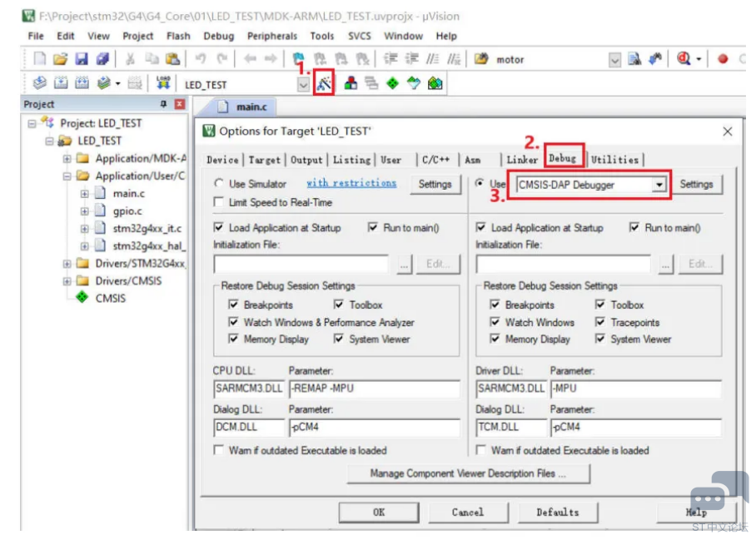Open the CMSIS-DAP Debugger dropdown
The width and height of the screenshot is (756, 540).
659,185
